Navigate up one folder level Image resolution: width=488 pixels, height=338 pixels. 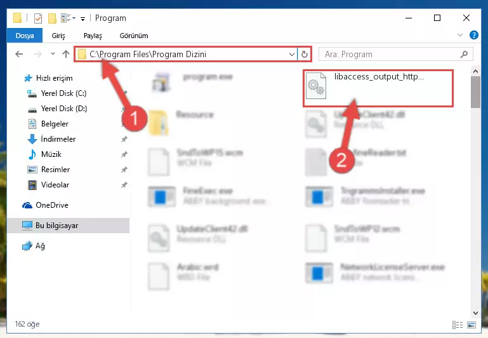pyautogui.click(x=65, y=54)
